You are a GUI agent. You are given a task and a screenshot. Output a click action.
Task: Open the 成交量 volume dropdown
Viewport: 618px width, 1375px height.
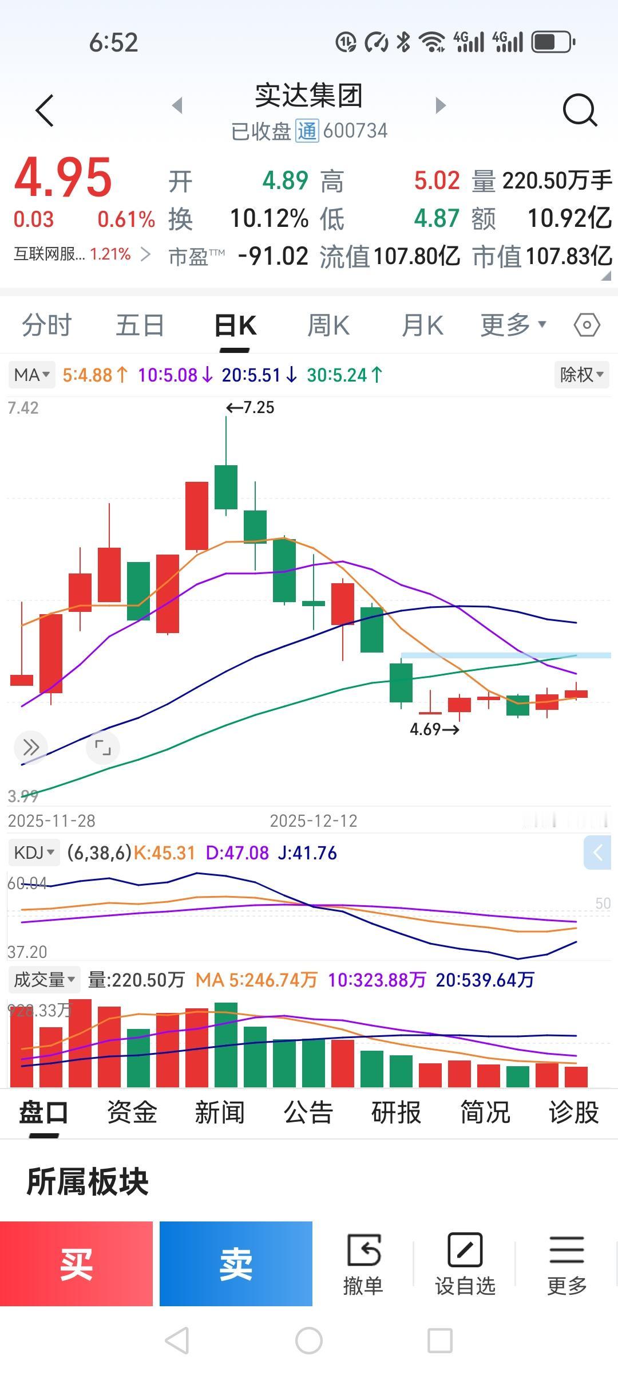click(44, 980)
